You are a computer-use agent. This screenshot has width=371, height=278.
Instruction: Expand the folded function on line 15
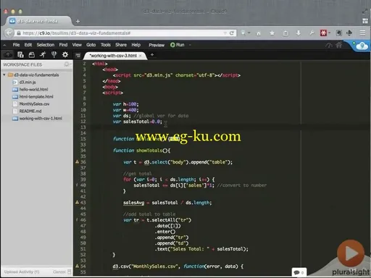174,139
